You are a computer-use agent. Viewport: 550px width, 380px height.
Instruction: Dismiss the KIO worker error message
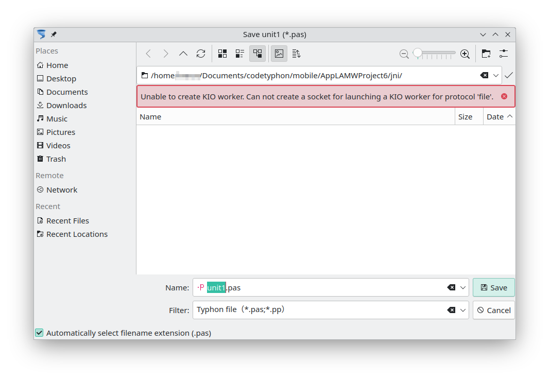tap(504, 96)
